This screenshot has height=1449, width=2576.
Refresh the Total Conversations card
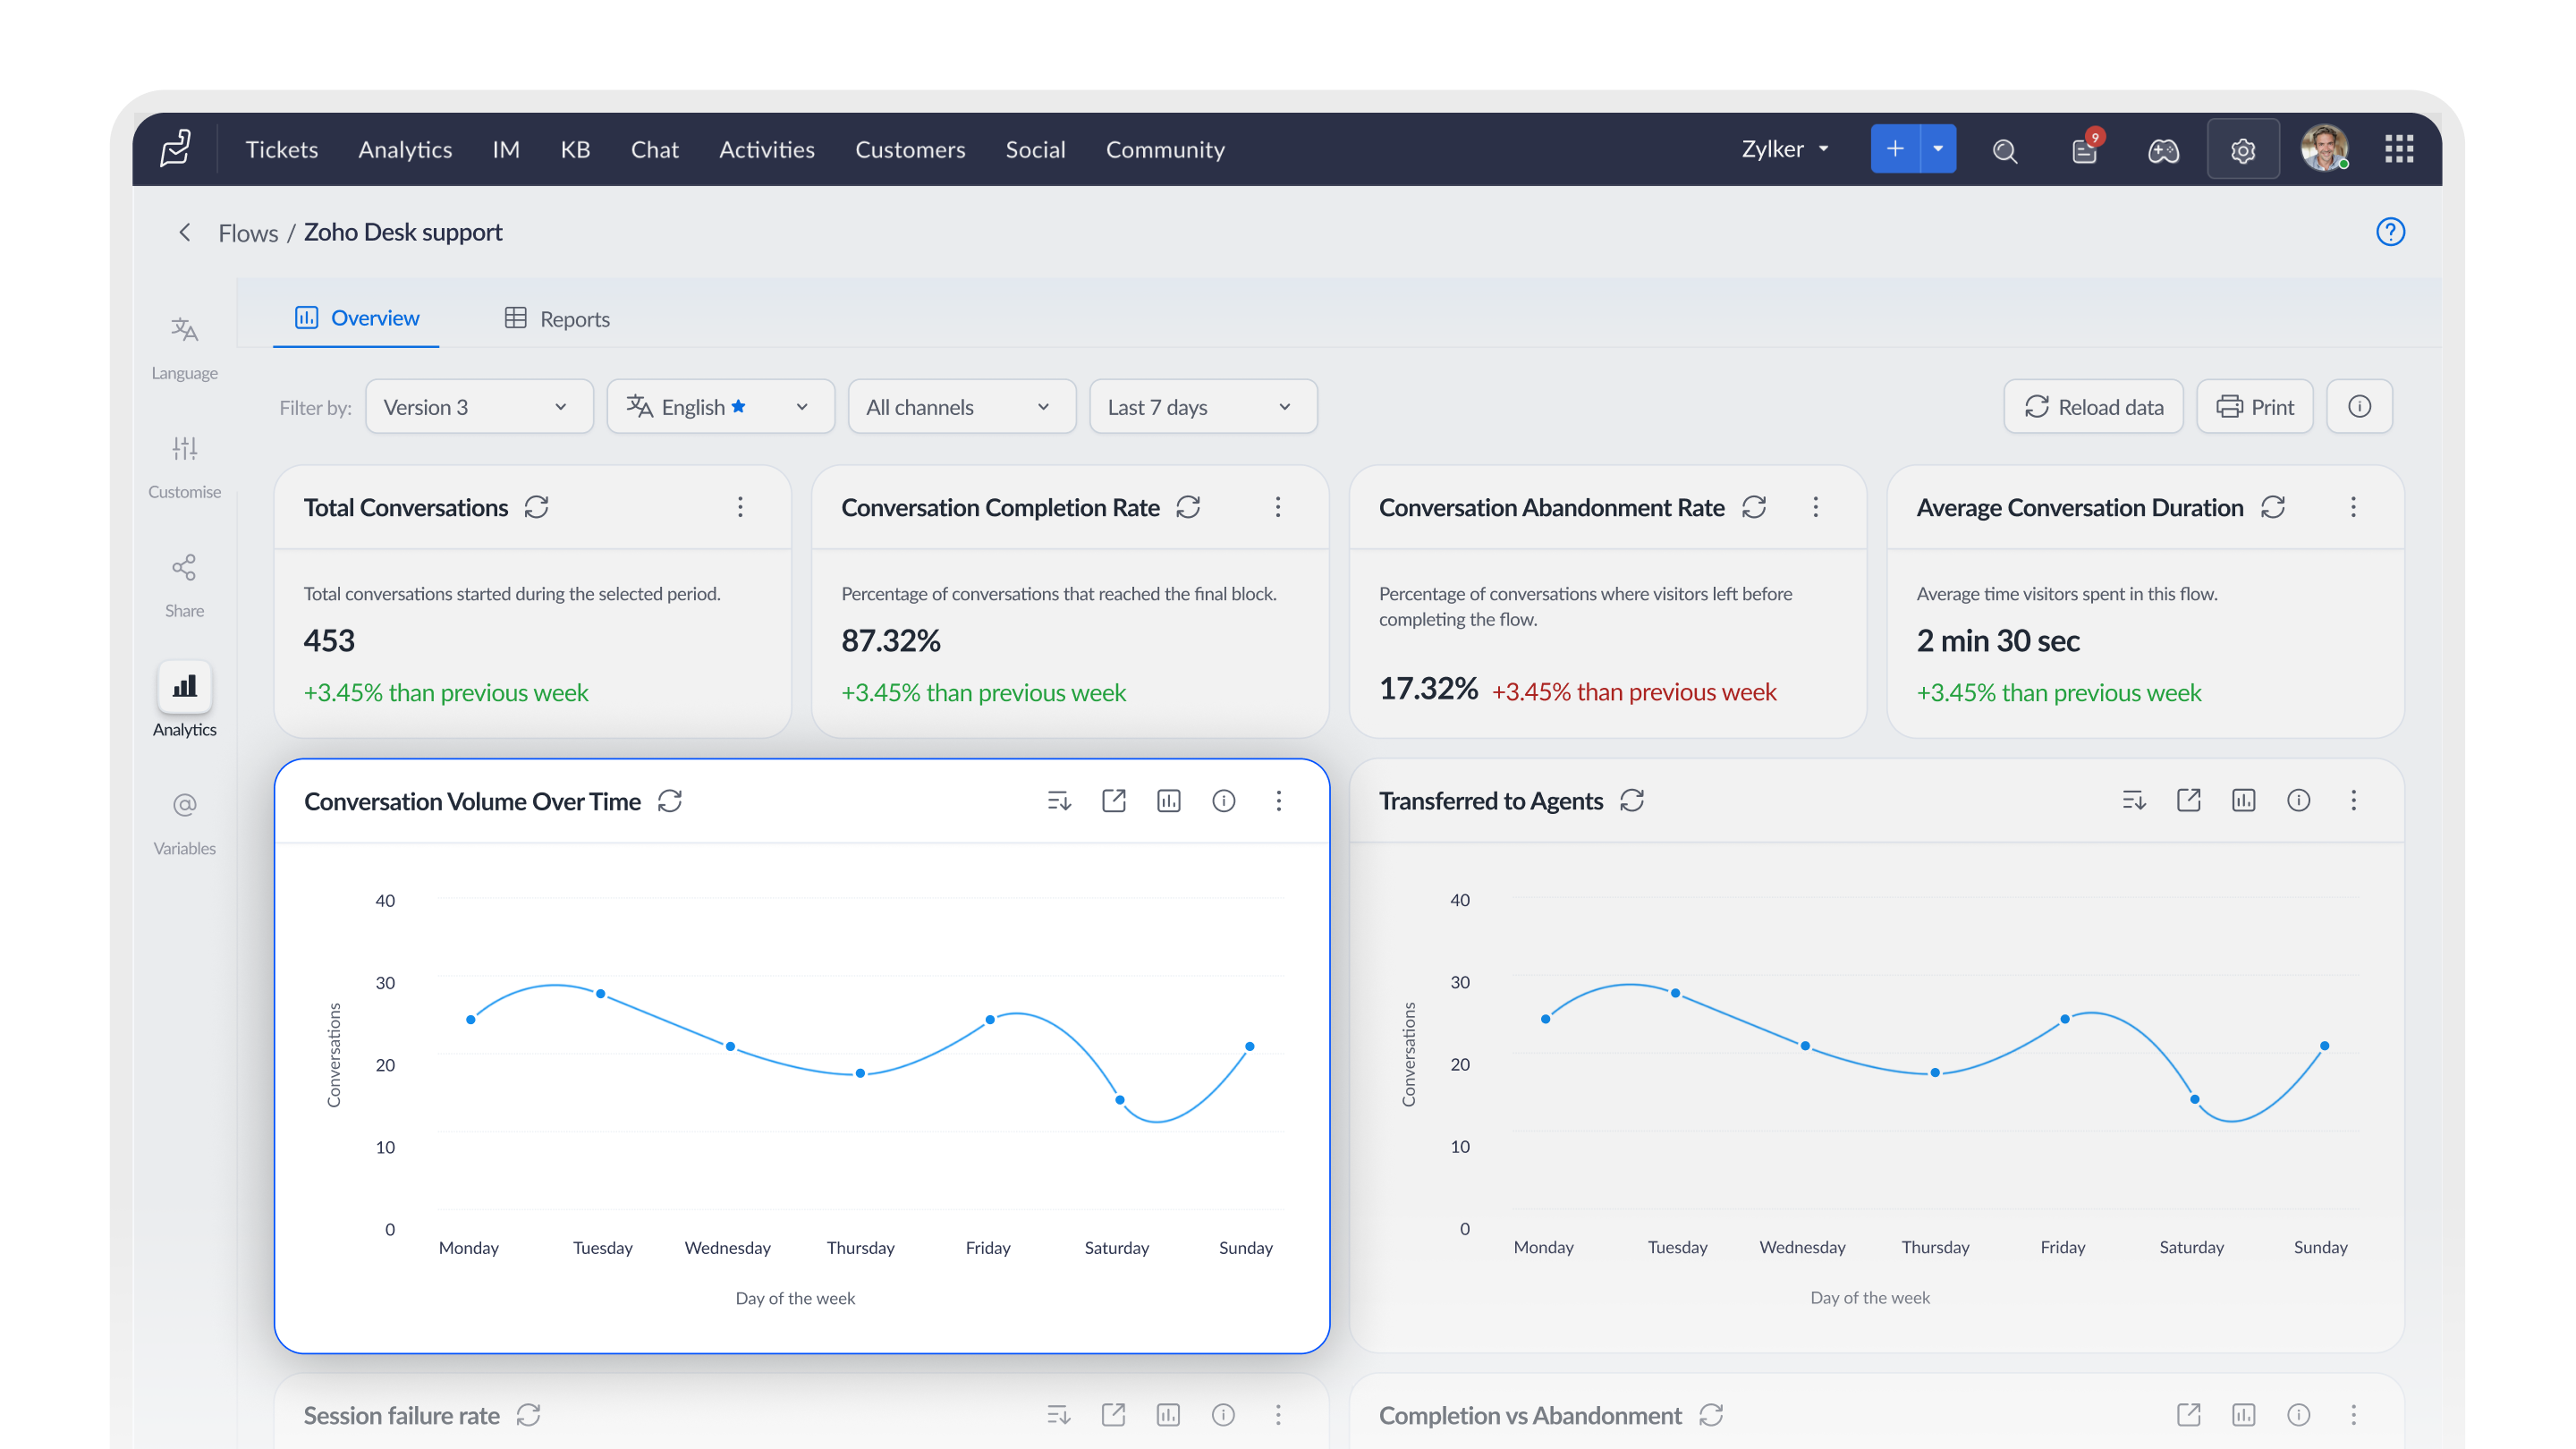click(x=537, y=507)
